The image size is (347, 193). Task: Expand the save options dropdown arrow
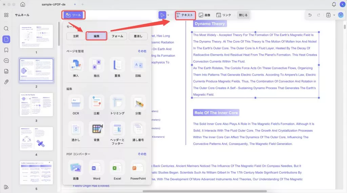[x=334, y=15]
